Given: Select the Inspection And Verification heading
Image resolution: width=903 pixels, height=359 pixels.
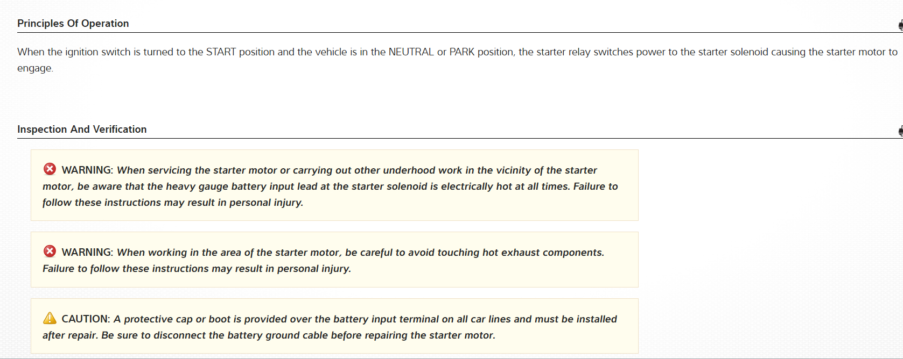Looking at the screenshot, I should pyautogui.click(x=82, y=130).
